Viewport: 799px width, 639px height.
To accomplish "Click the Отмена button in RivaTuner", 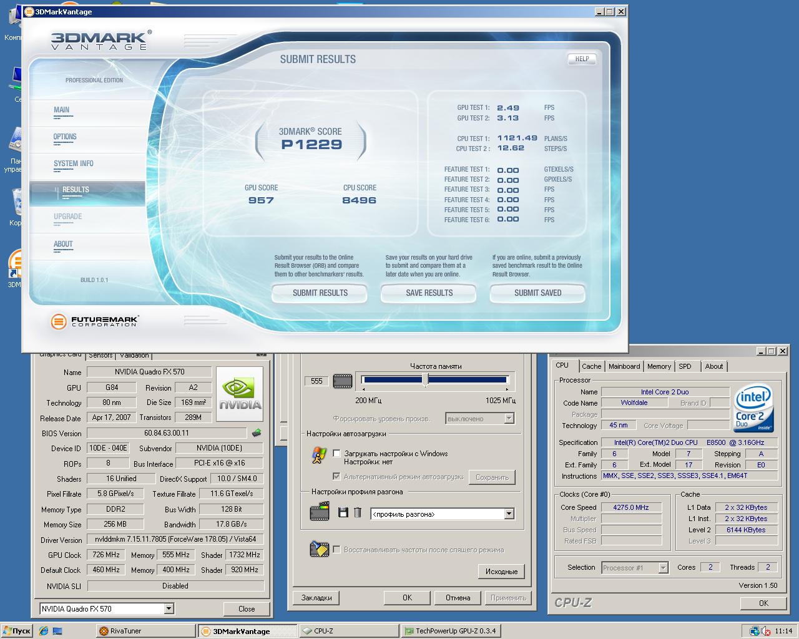I will [458, 598].
